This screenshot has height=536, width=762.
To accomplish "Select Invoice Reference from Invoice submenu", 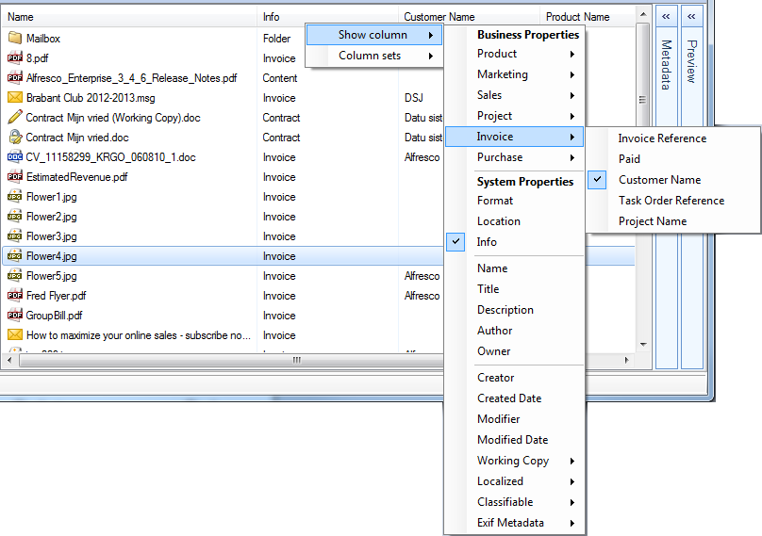I will (662, 138).
